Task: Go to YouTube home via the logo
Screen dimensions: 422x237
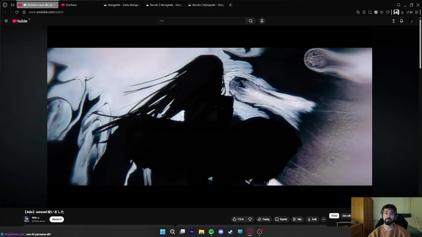Action: 20,21
